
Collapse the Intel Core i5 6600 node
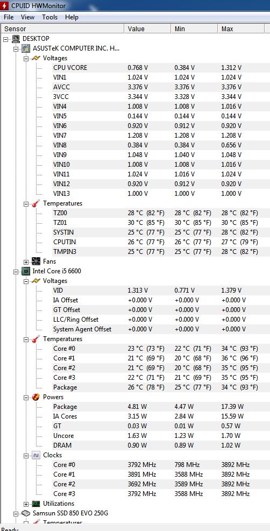[16, 272]
